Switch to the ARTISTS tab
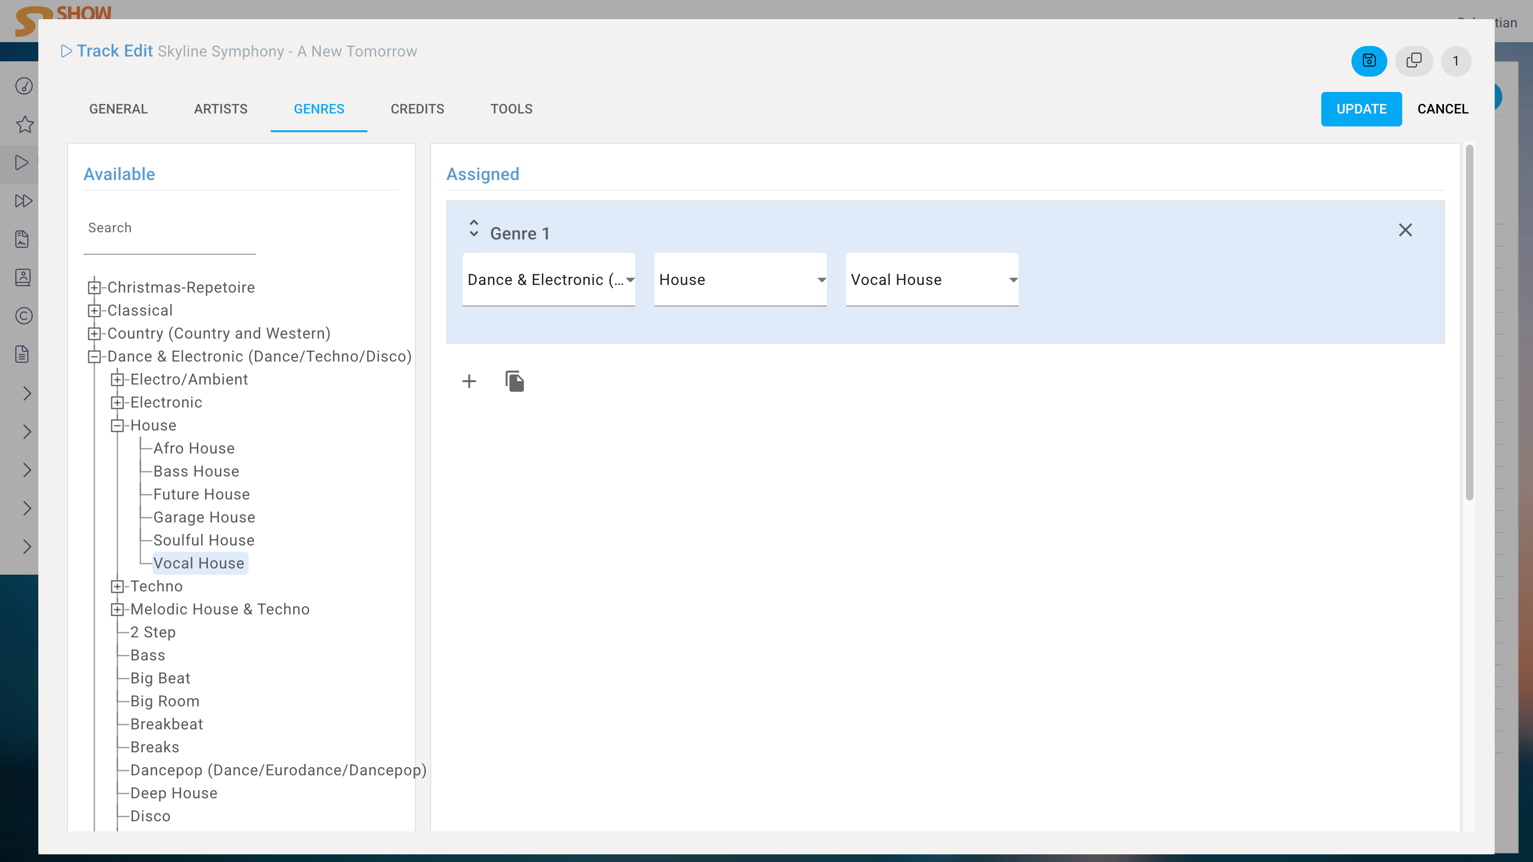 220,109
